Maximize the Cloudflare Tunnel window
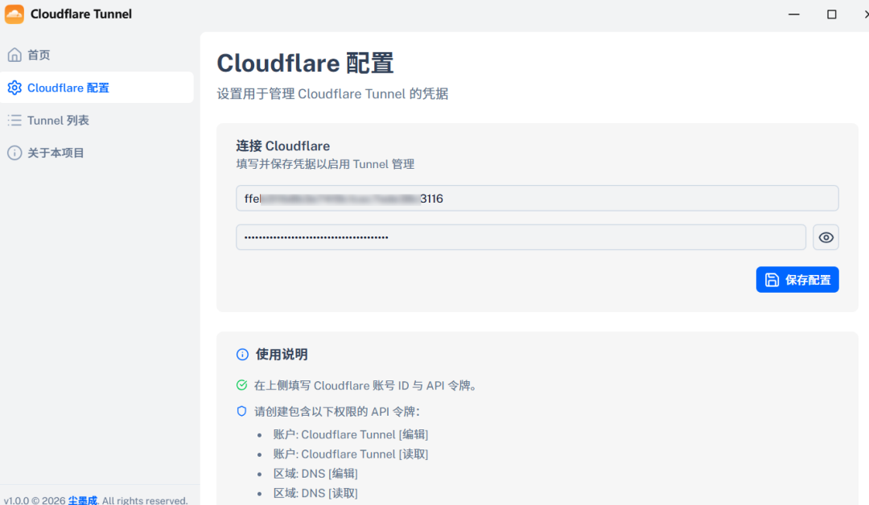Image resolution: width=869 pixels, height=505 pixels. pyautogui.click(x=831, y=14)
